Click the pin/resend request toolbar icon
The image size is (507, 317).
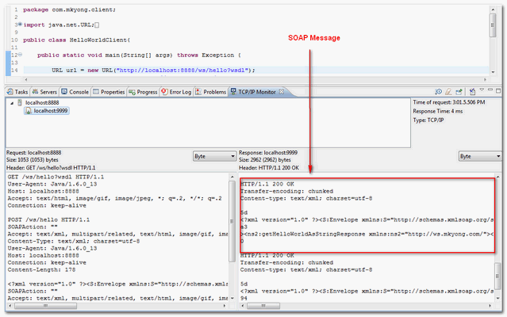(x=459, y=92)
